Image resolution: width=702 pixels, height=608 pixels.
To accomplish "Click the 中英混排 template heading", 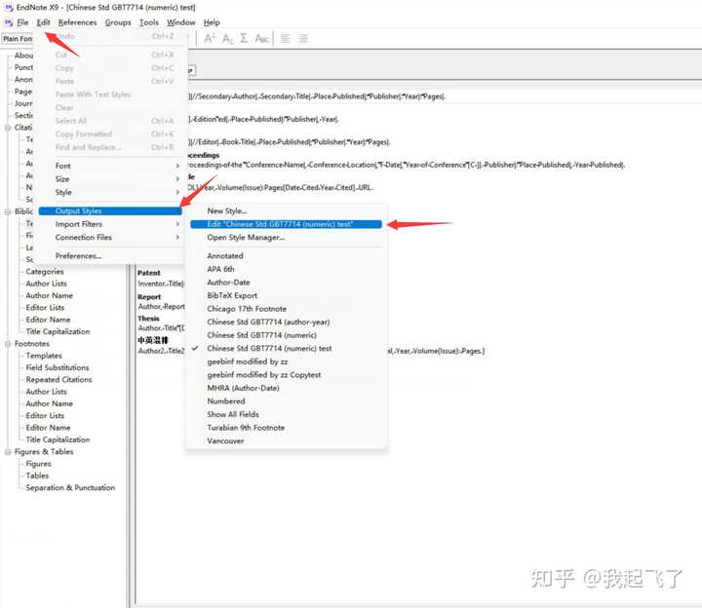I will tap(153, 340).
